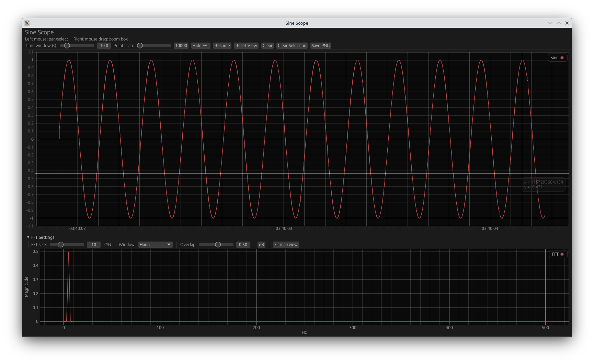594x363 pixels.
Task: Toggle the sine trace legend marker
Action: 562,57
